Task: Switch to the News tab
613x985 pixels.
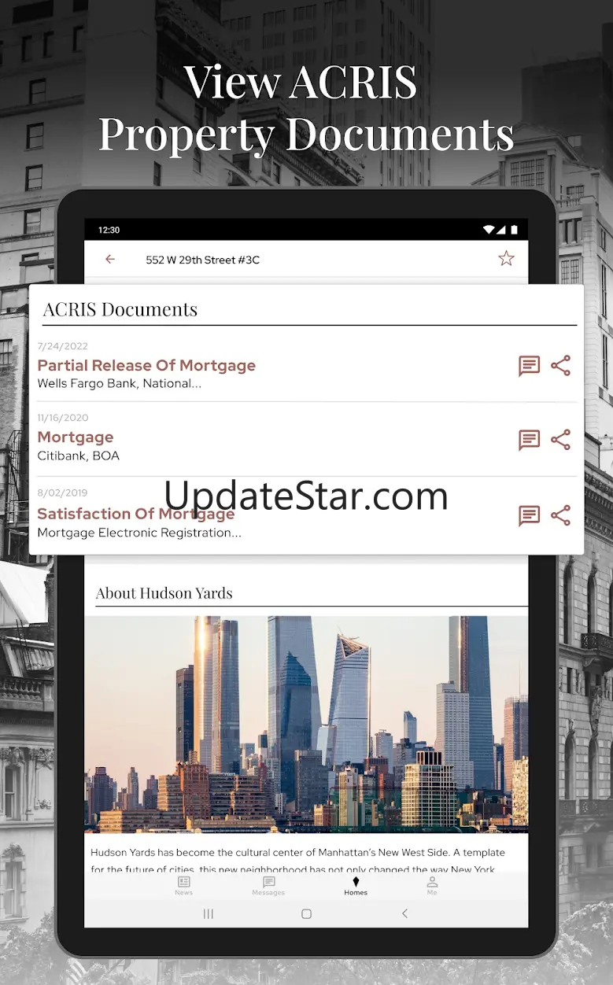Action: point(183,885)
